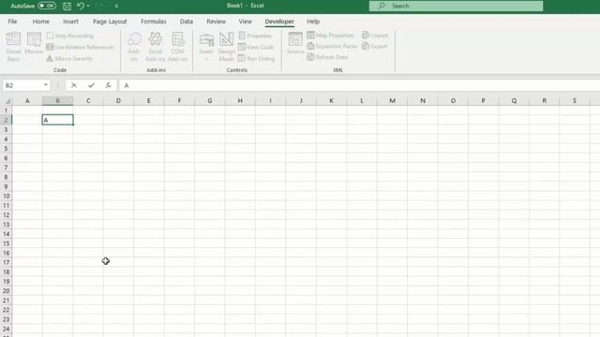
Task: Switch to the Formulas tab
Action: 154,22
